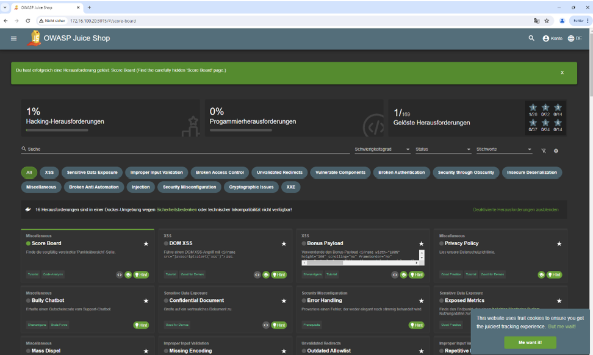
Task: Enable the Broken Authentication filter chip
Action: (401, 173)
